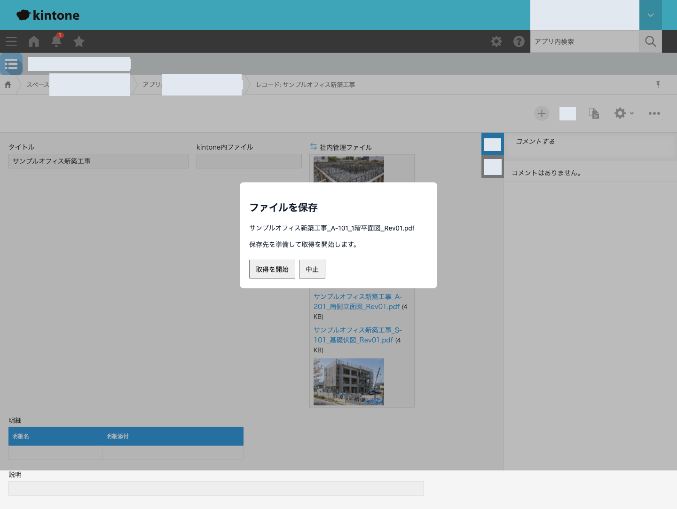
Task: Open the A-201_南側立面図_Rev01.pdf link
Action: coord(358,302)
